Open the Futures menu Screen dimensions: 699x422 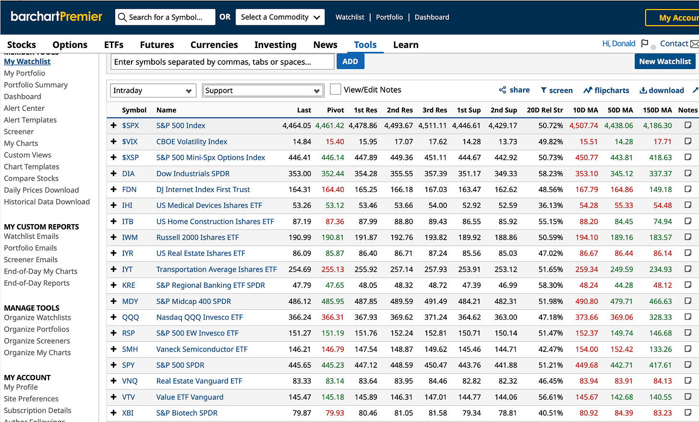pyautogui.click(x=157, y=45)
